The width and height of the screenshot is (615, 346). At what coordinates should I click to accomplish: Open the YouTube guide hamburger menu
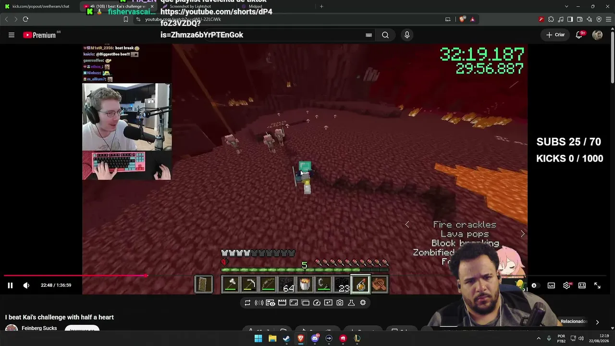[12, 35]
